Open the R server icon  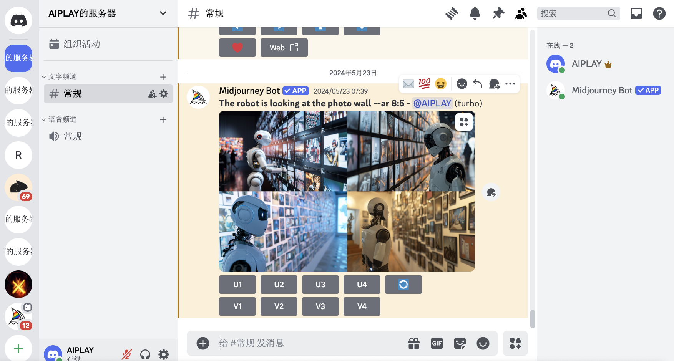(18, 155)
